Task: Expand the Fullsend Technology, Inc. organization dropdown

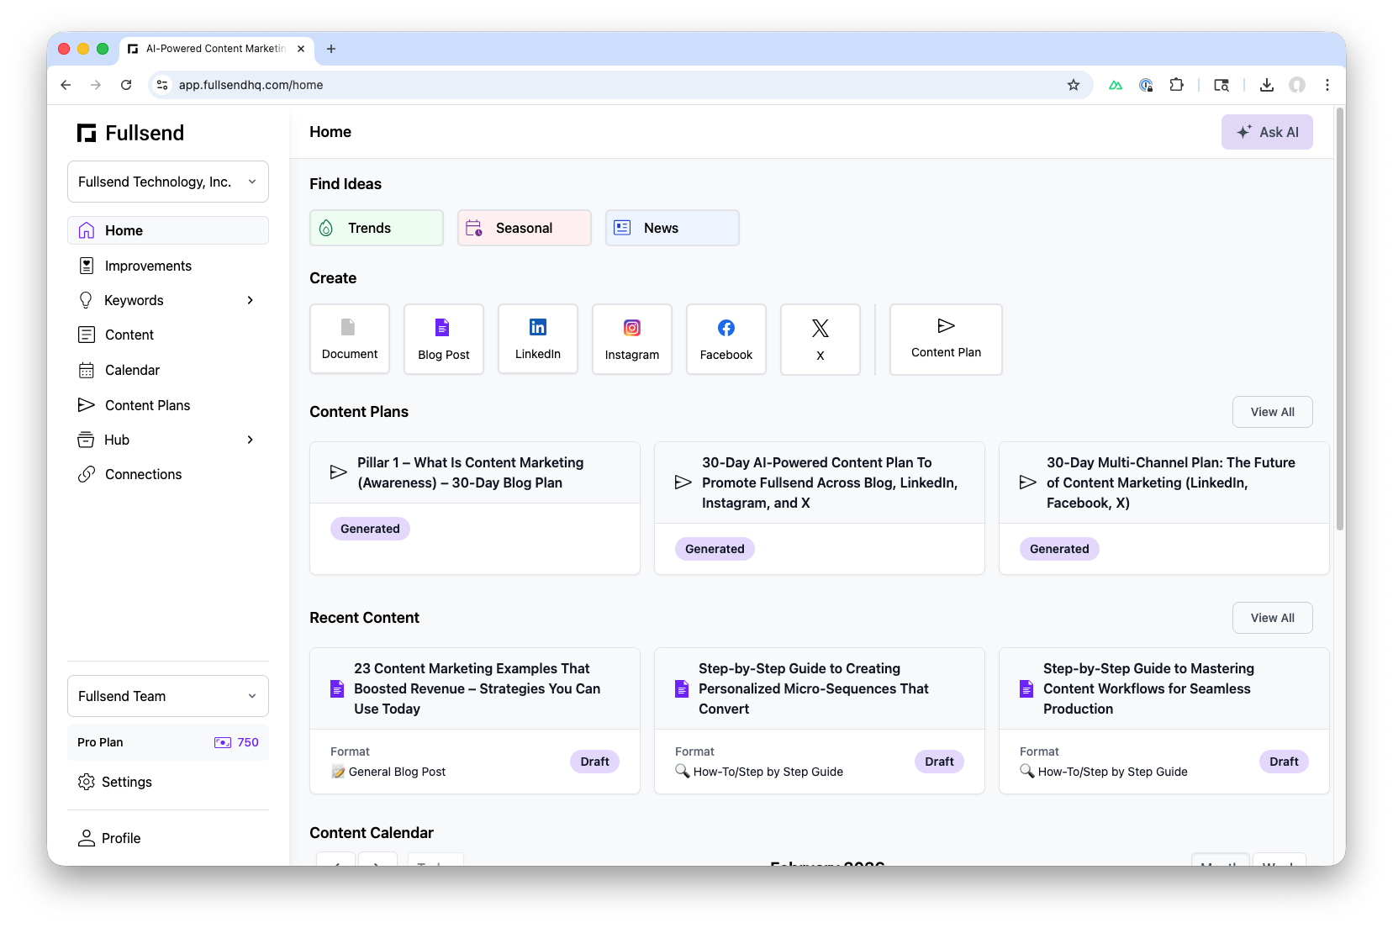Action: click(x=167, y=182)
